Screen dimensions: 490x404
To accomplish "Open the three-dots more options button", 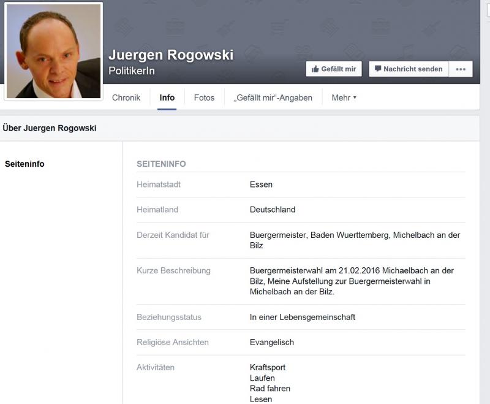I will coord(461,69).
